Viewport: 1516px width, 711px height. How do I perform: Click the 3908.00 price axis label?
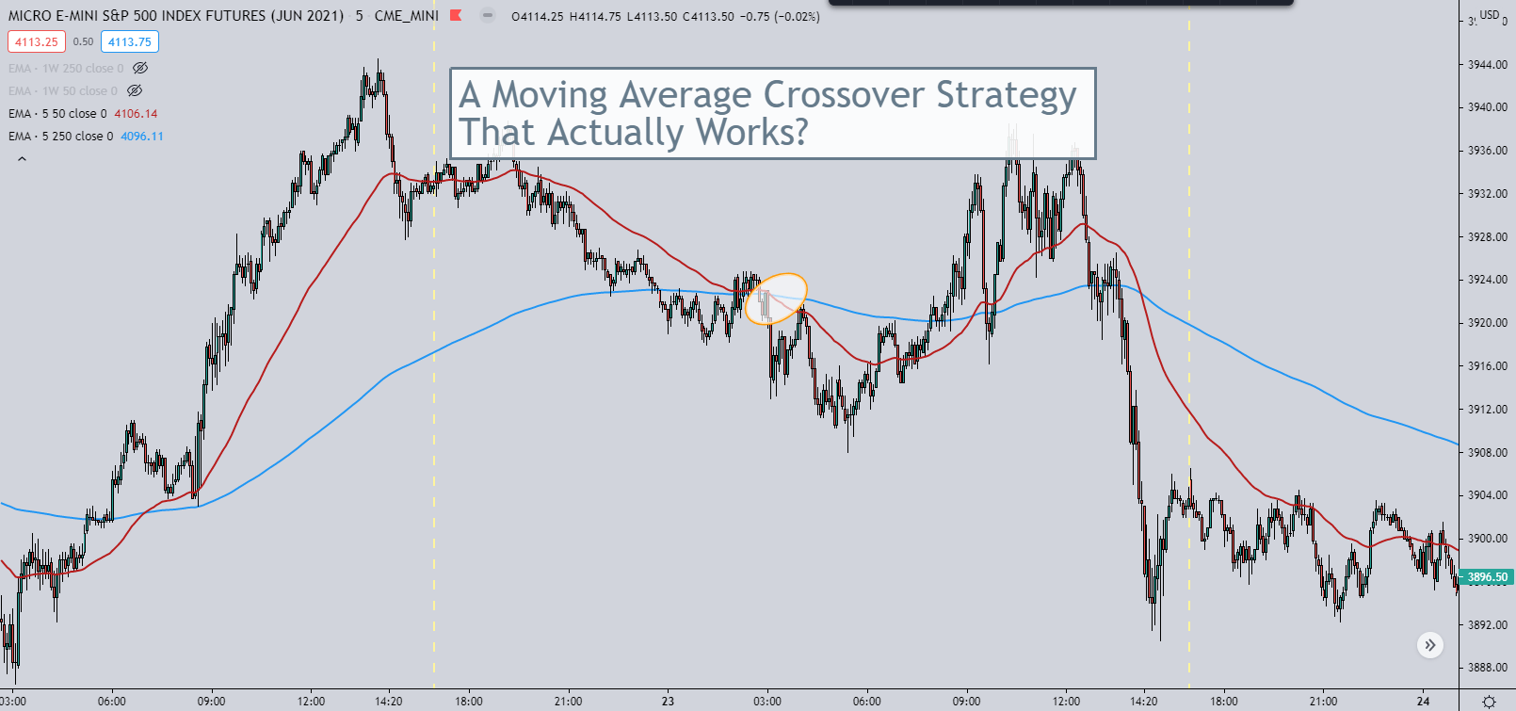[x=1488, y=452]
